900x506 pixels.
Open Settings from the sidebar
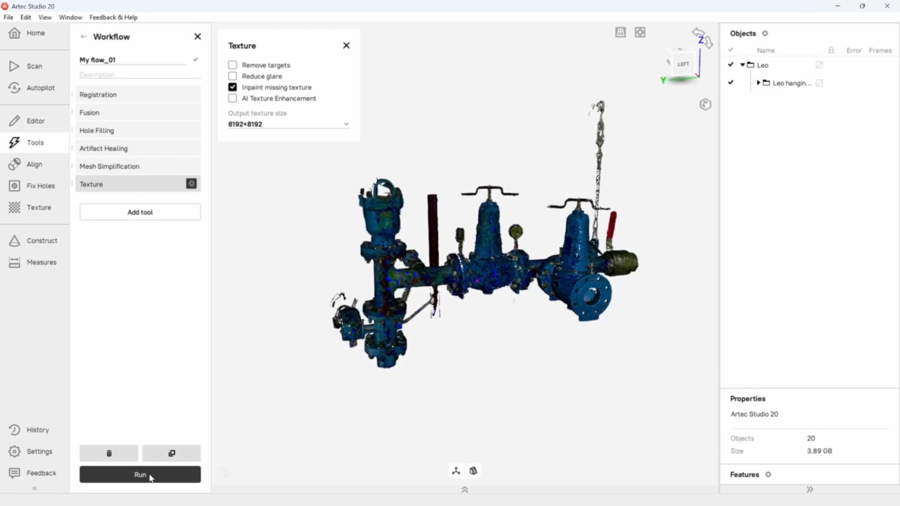(30, 451)
